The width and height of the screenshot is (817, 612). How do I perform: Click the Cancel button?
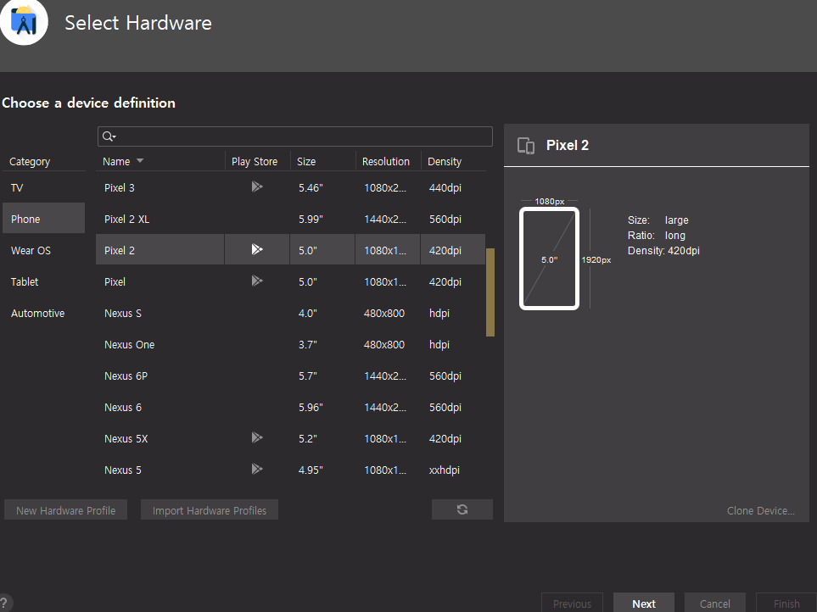pyautogui.click(x=715, y=604)
